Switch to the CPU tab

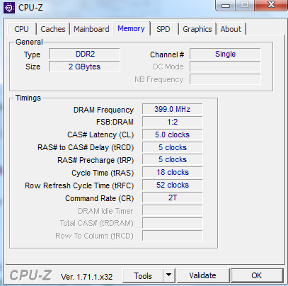pyautogui.click(x=21, y=29)
